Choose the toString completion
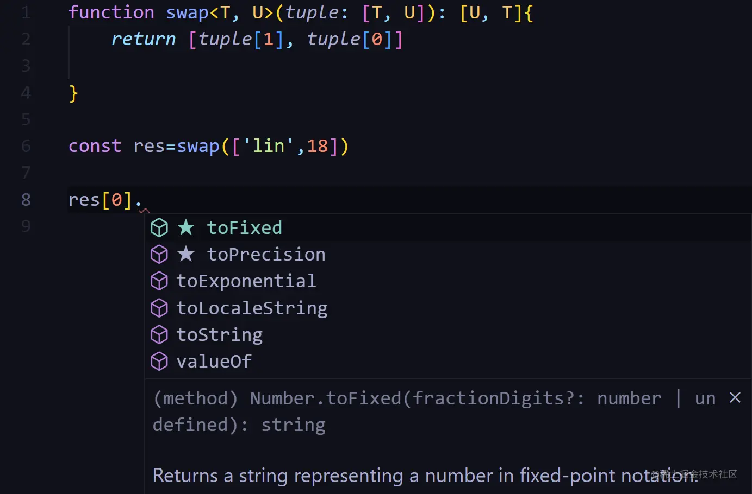This screenshot has width=752, height=494. point(220,335)
